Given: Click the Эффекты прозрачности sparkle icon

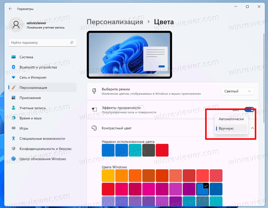Looking at the screenshot, I should pyautogui.click(x=94, y=109).
